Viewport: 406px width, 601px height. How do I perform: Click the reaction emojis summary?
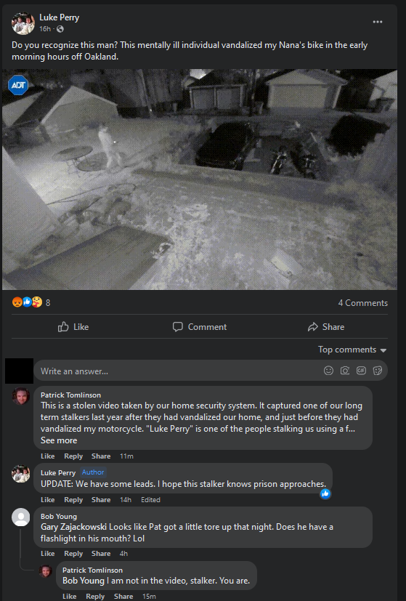(x=31, y=302)
